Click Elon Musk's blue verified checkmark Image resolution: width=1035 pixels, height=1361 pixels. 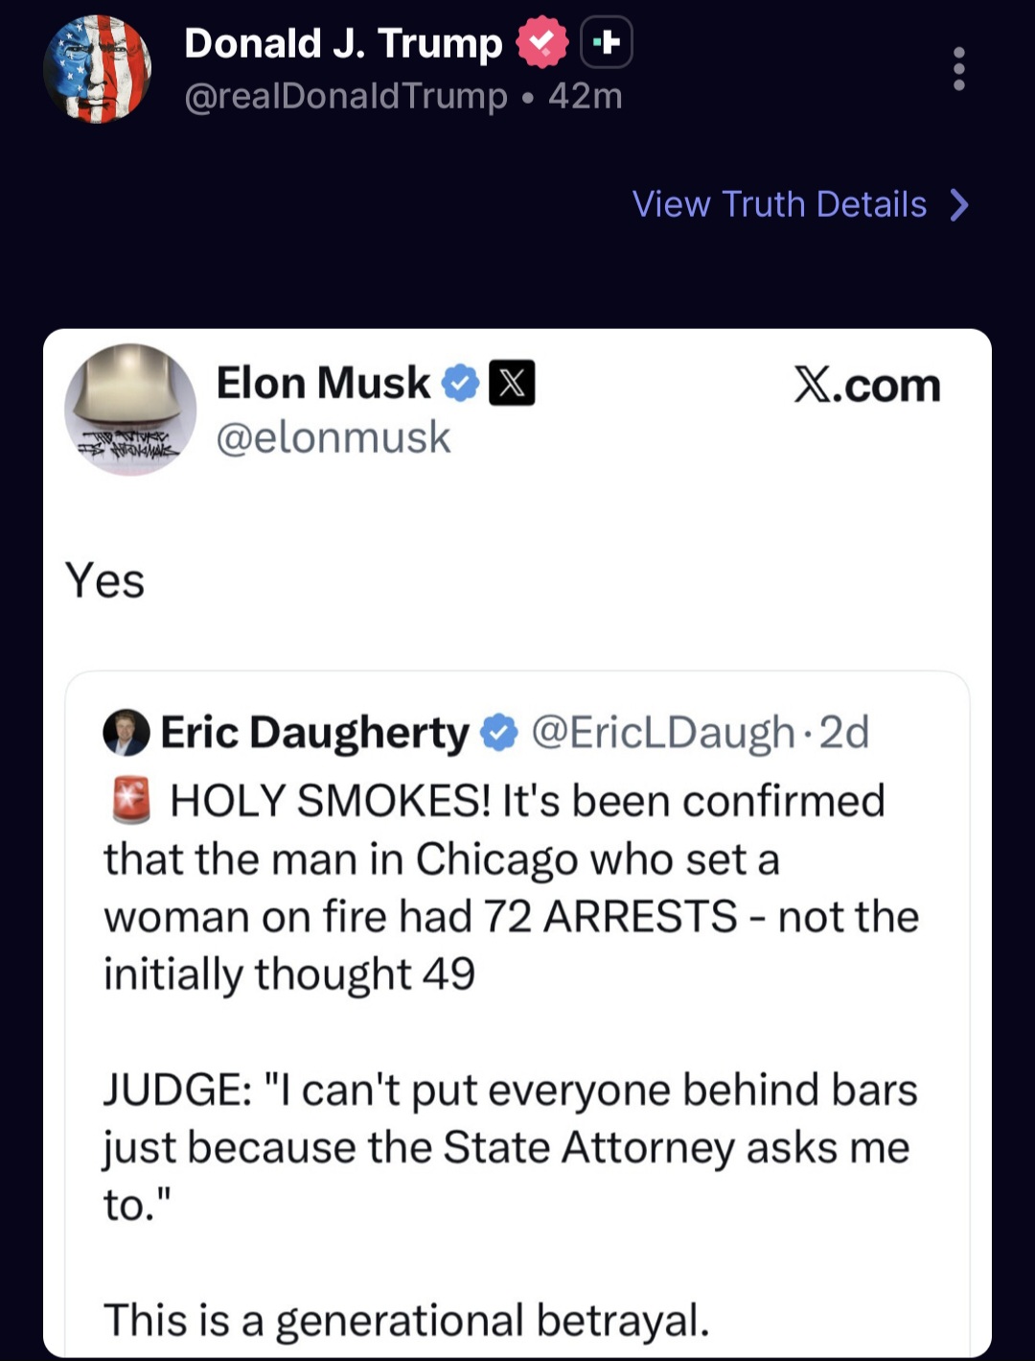[460, 382]
